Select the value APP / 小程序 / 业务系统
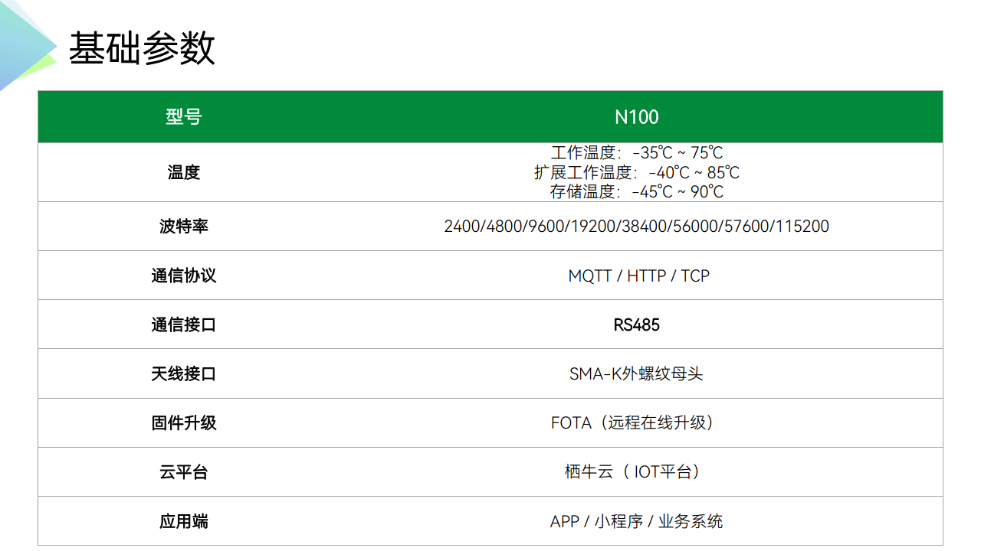The image size is (981, 551). pyautogui.click(x=636, y=521)
